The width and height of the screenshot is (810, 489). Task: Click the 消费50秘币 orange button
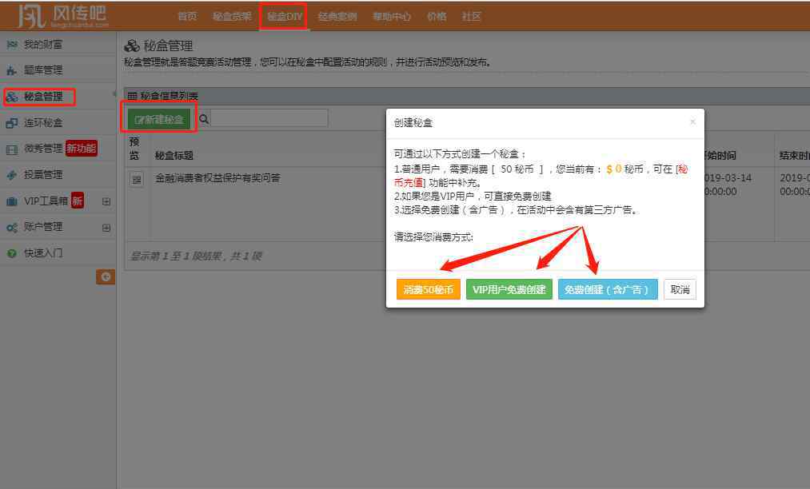pyautogui.click(x=429, y=290)
